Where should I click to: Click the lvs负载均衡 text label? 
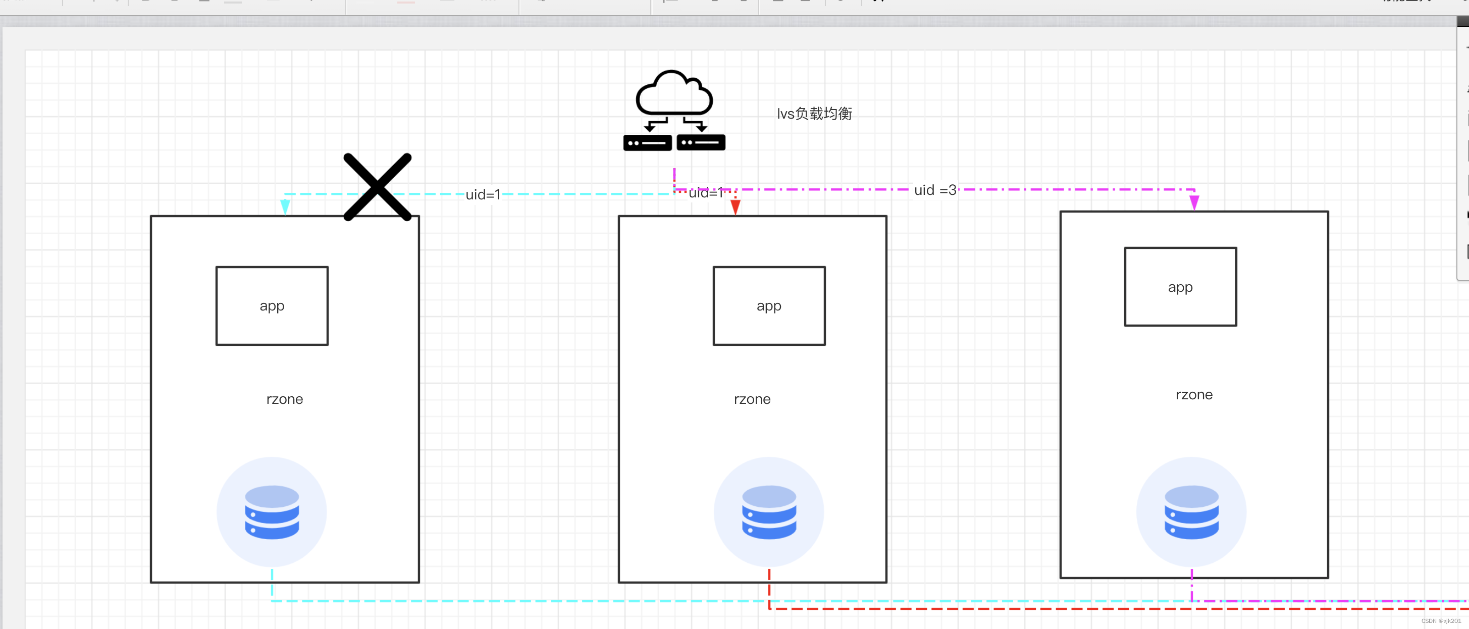coord(814,114)
